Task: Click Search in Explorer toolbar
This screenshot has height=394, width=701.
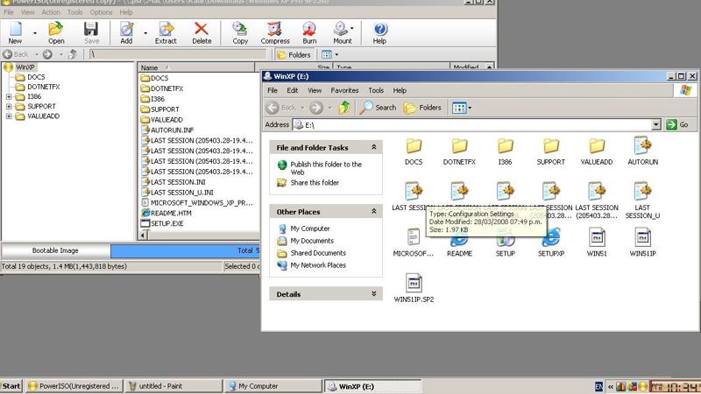Action: [379, 107]
